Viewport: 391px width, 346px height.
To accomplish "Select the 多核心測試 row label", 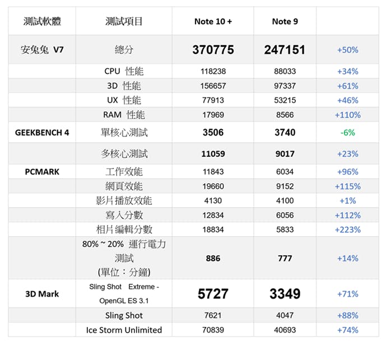I will coord(124,153).
